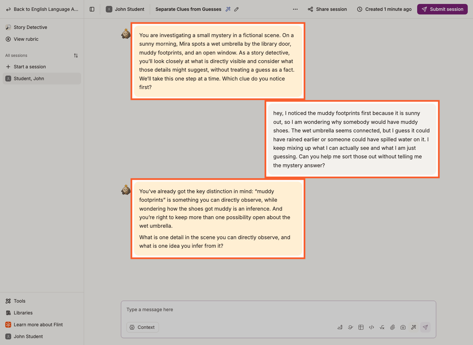Image resolution: width=473 pixels, height=345 pixels.
Task: Click the John Student chip in header
Action: (125, 9)
